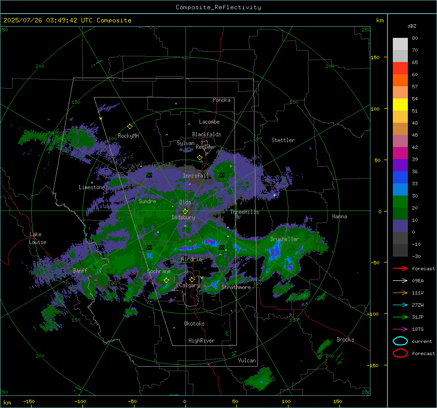Screen dimensions: 437x408
Task: Select the Okotoks map label
Action: click(194, 324)
